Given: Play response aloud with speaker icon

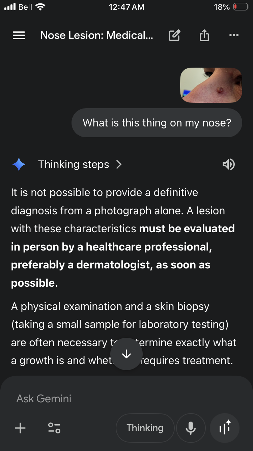Looking at the screenshot, I should (x=228, y=164).
